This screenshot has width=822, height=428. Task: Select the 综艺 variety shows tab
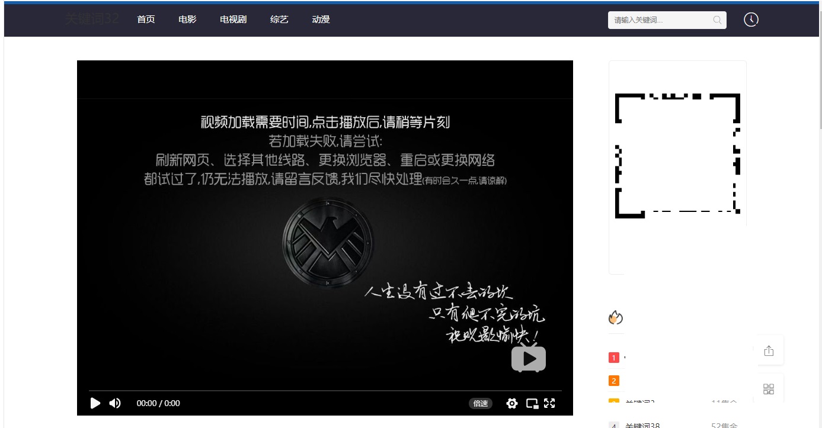[x=279, y=20]
